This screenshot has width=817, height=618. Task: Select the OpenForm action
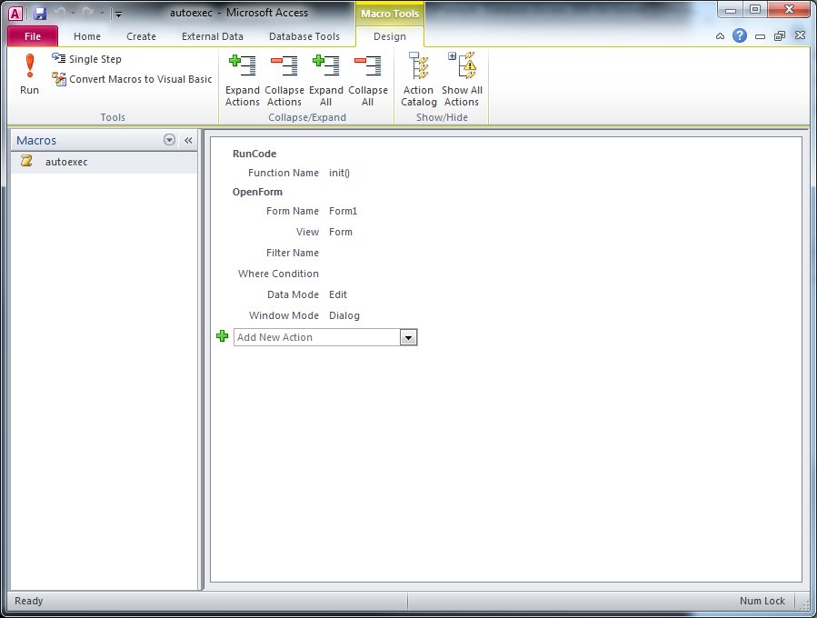257,192
